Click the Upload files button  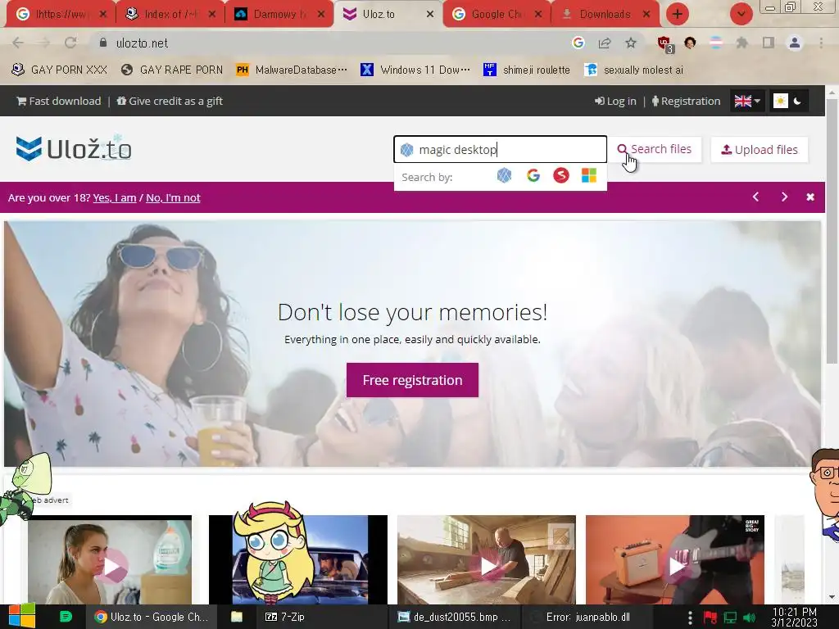760,150
